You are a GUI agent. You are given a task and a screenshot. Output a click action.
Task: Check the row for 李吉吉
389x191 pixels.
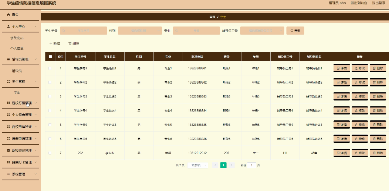coord(50,153)
